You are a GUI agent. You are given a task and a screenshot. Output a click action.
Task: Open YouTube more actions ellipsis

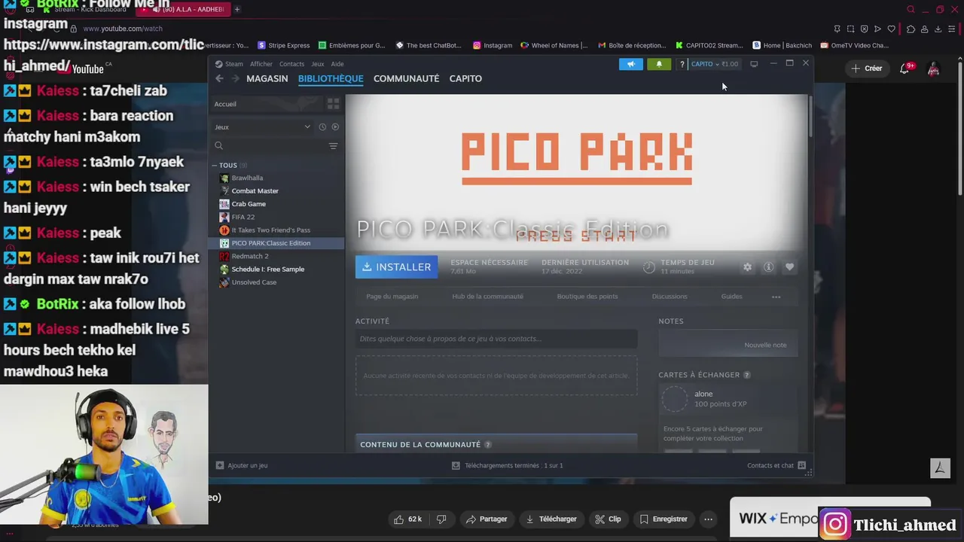[x=708, y=519]
